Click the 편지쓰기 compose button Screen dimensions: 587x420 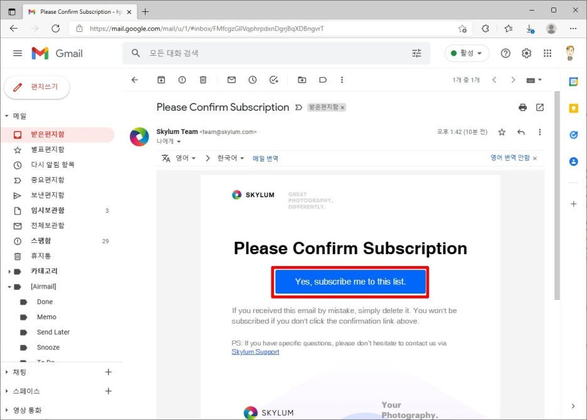(37, 88)
